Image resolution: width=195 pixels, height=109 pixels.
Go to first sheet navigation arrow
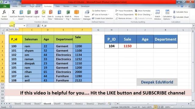pyautogui.click(x=2, y=104)
